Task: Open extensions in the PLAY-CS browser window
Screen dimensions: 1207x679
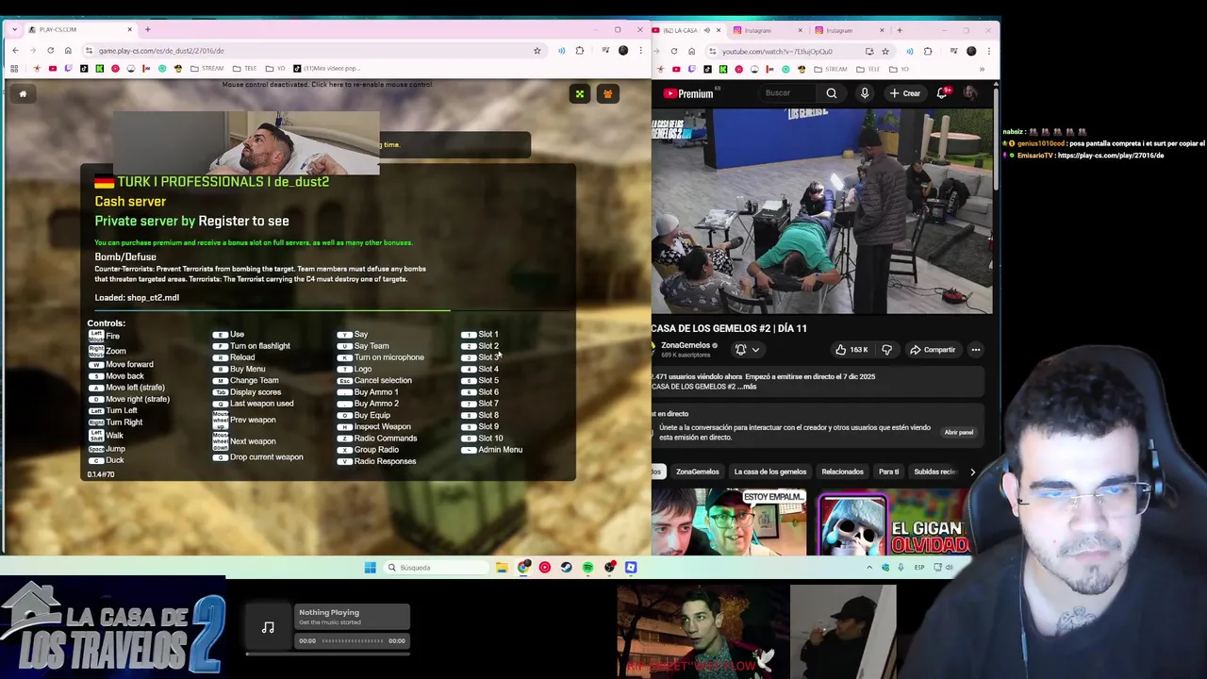Action: [580, 51]
